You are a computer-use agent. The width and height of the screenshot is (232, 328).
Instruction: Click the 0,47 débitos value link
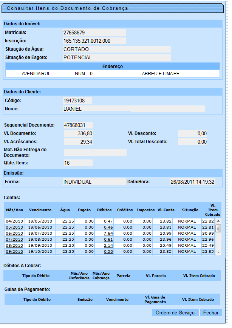108,221
